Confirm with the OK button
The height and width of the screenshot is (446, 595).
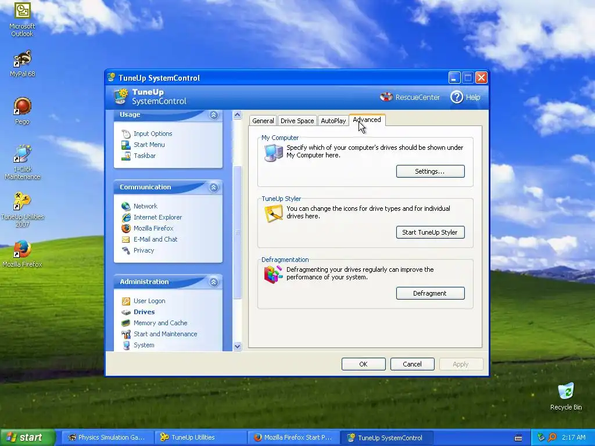click(x=364, y=364)
